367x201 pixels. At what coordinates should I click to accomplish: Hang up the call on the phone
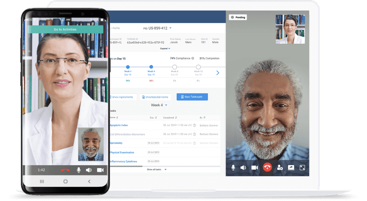point(65,170)
